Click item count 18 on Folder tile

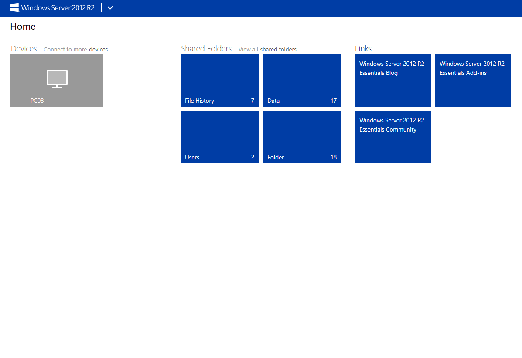pyautogui.click(x=334, y=157)
